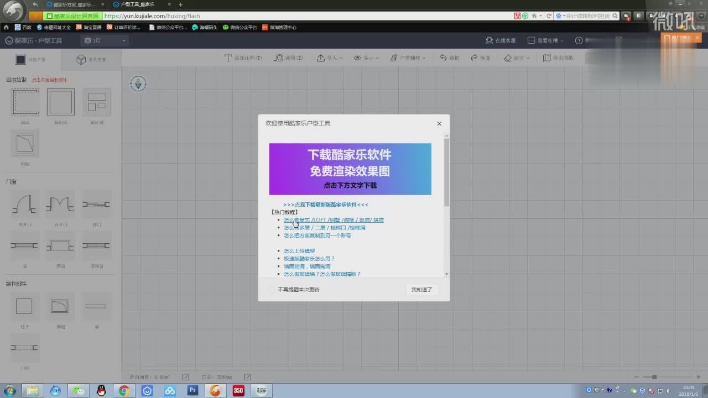Open the 微商管理中心 bookmark
Screen dimensions: 708x398
coord(279,27)
